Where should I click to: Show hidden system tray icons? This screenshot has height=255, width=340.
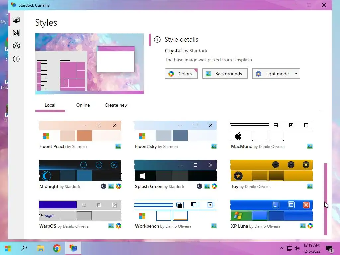point(281,248)
